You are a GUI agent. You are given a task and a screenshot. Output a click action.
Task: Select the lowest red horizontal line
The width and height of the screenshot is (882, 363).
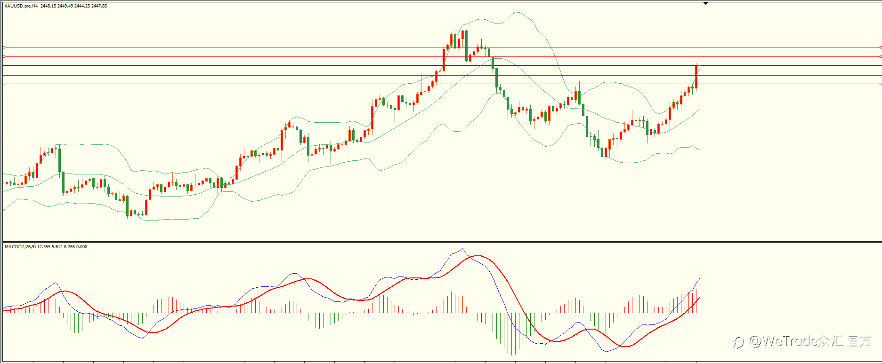pyautogui.click(x=442, y=84)
